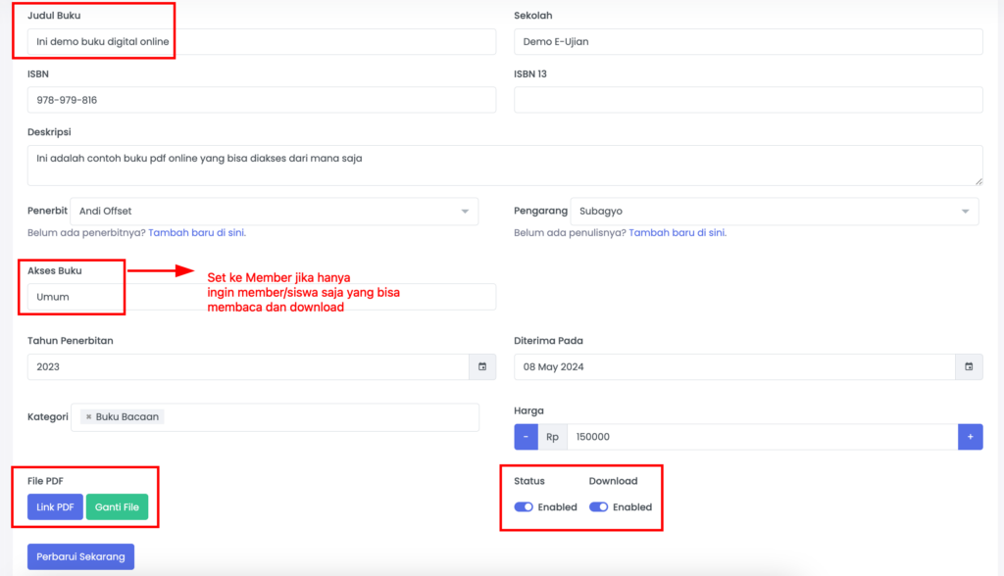Focus the Sekolah input field
Screen dimensions: 1004x576
[x=748, y=41]
